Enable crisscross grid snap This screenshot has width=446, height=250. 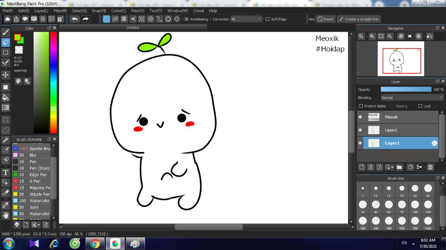tap(124, 19)
